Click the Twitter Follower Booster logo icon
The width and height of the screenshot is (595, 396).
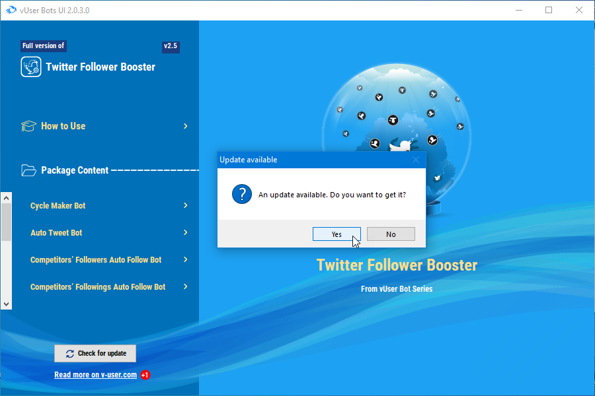(x=31, y=67)
